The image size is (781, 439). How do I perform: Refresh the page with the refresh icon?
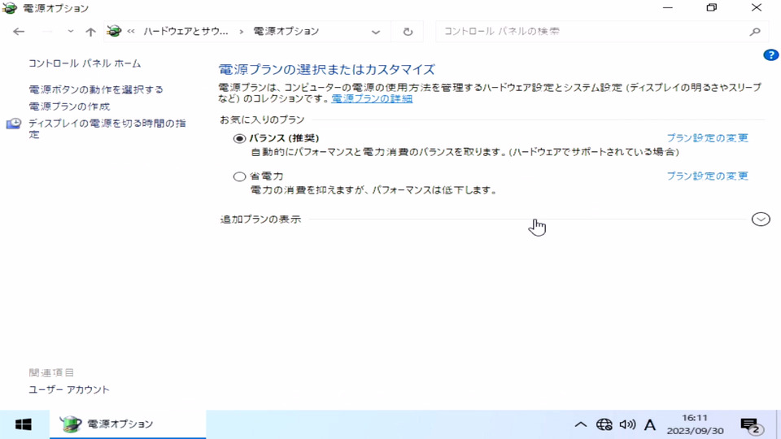pyautogui.click(x=408, y=32)
